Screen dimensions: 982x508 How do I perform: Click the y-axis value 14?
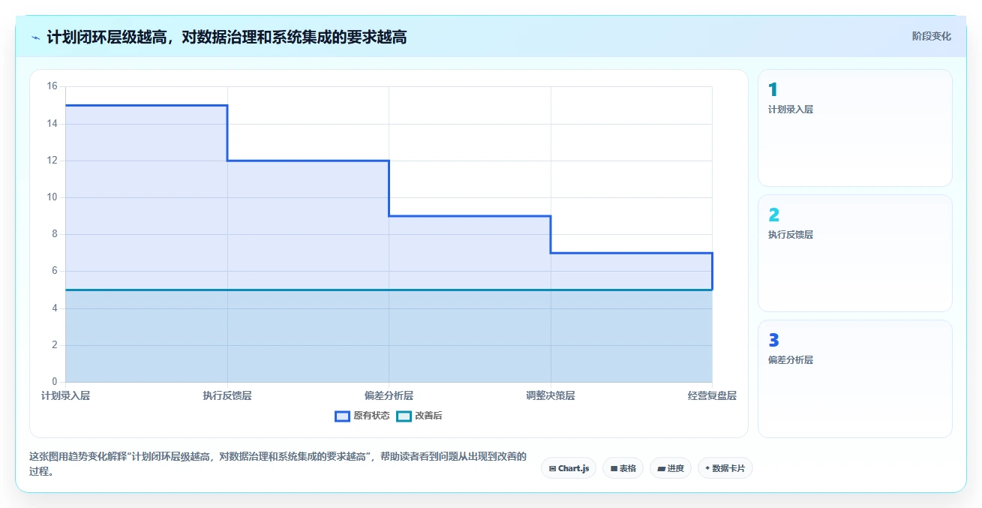(x=52, y=124)
